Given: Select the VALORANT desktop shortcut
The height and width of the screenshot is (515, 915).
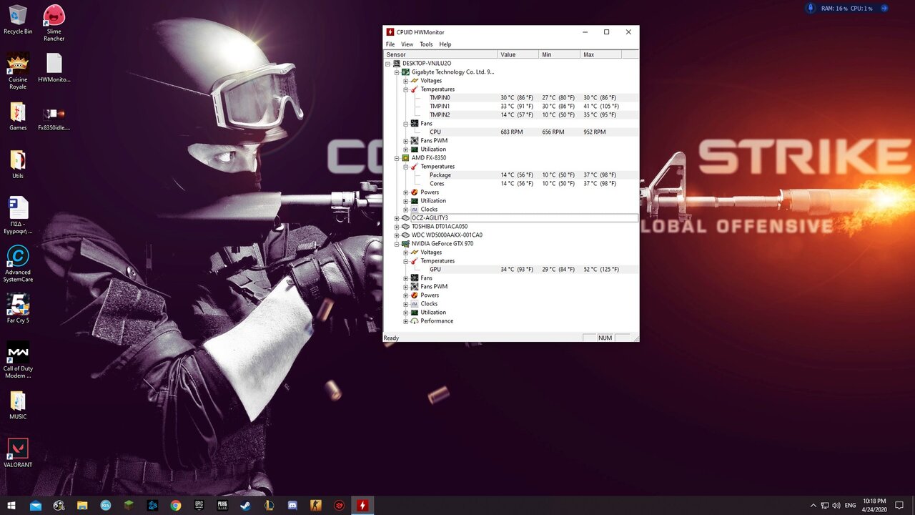Looking at the screenshot, I should tap(18, 453).
